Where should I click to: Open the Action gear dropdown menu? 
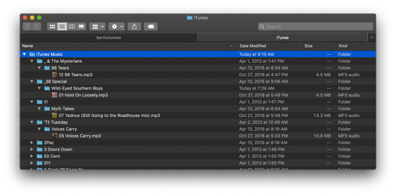click(116, 27)
